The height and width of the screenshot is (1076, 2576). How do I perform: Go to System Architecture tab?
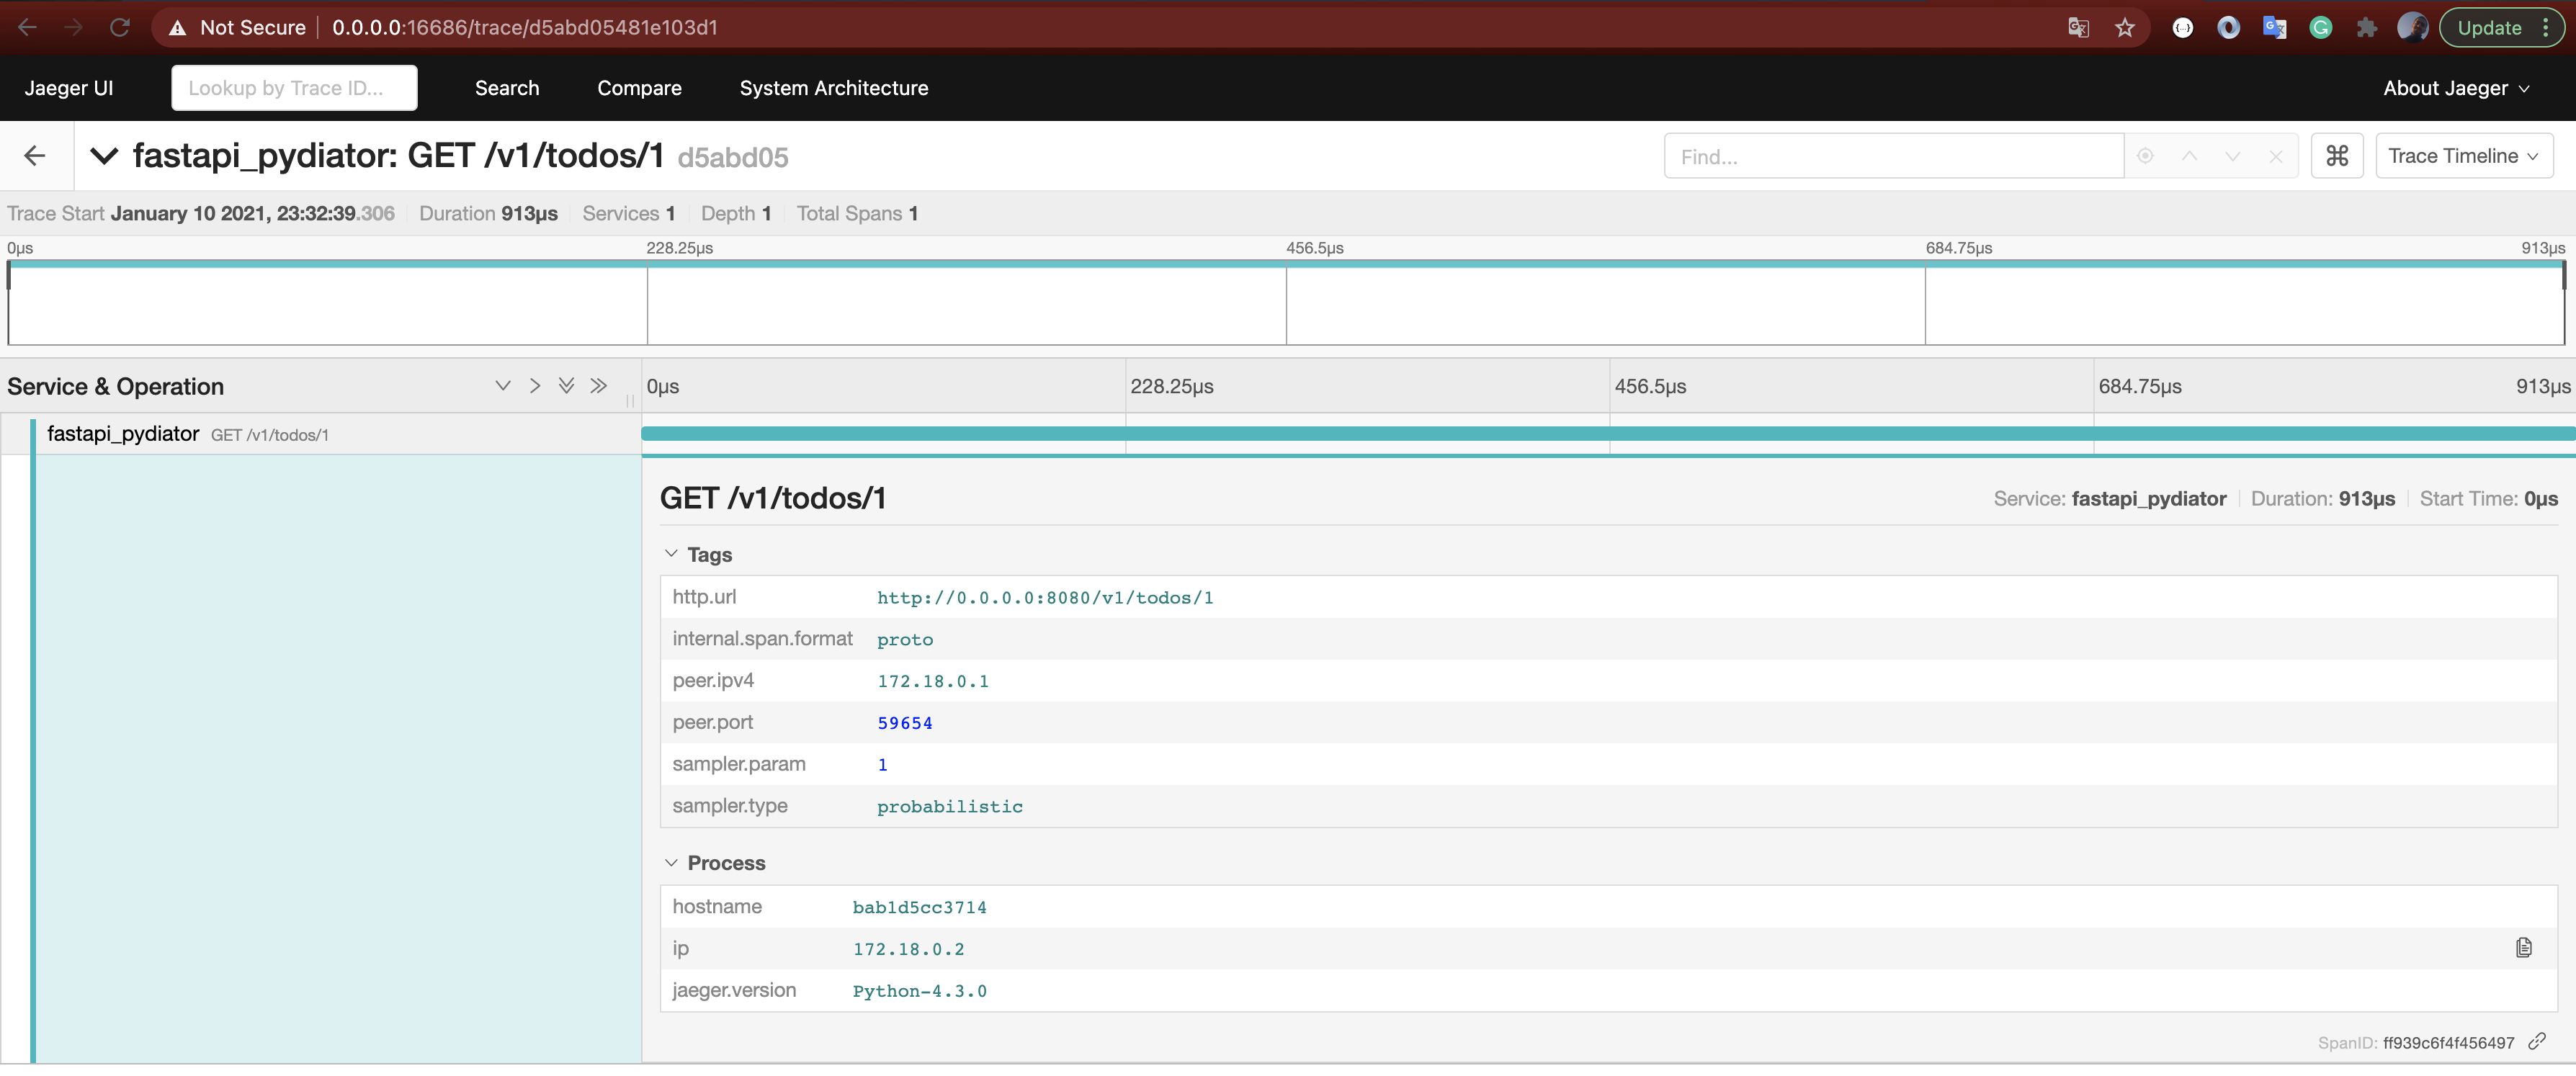[833, 88]
